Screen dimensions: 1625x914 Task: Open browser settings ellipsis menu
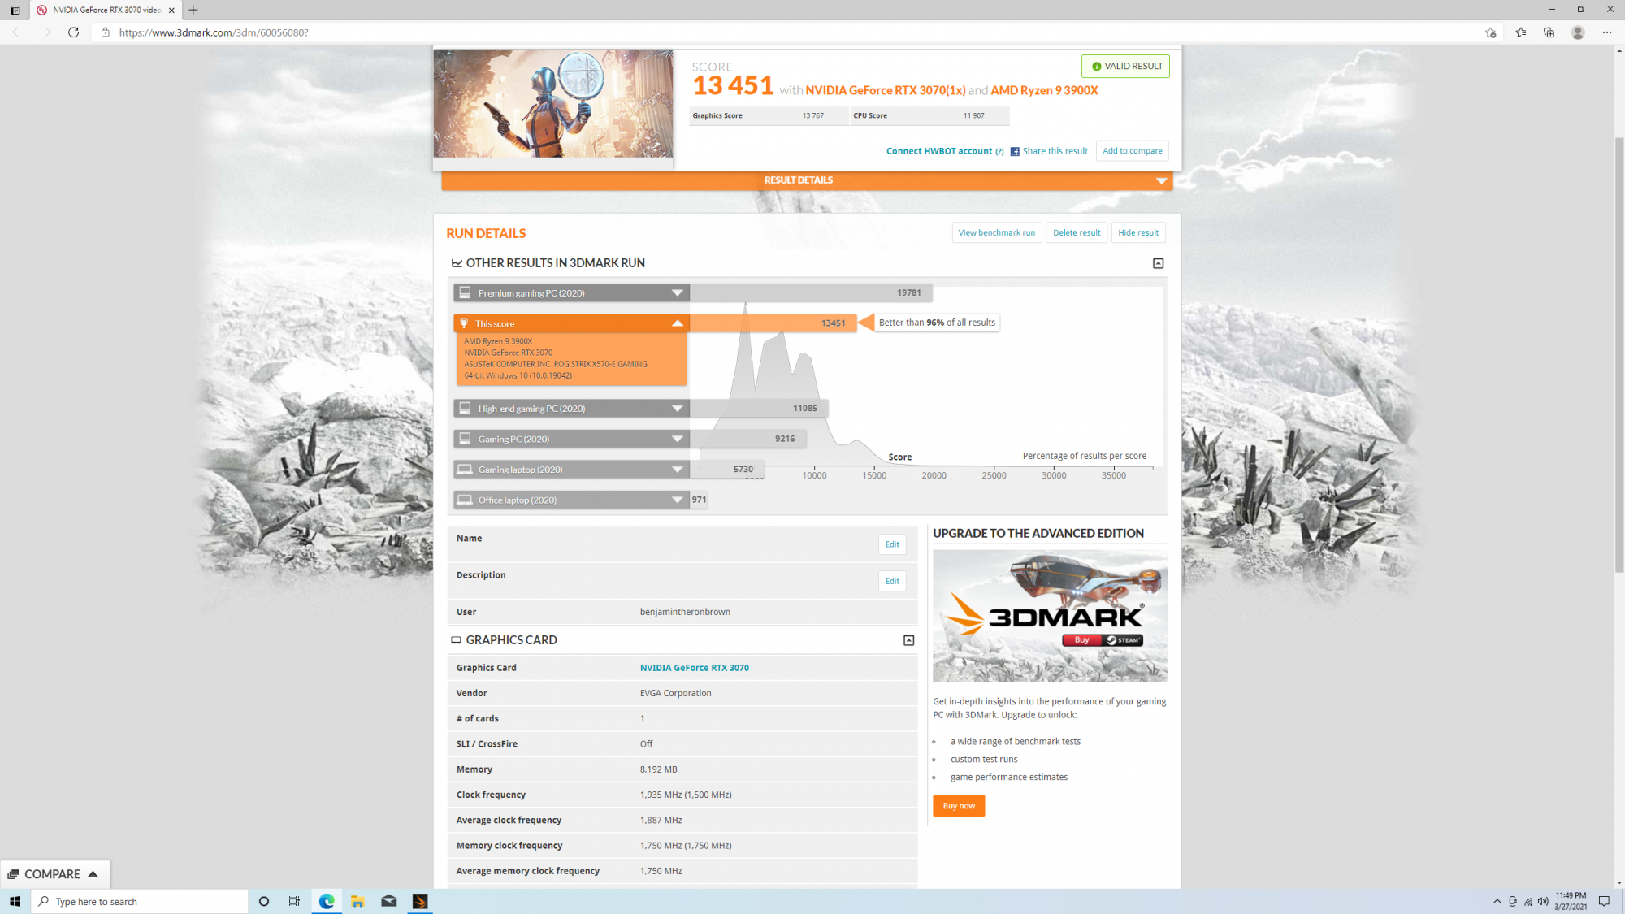coord(1607,32)
